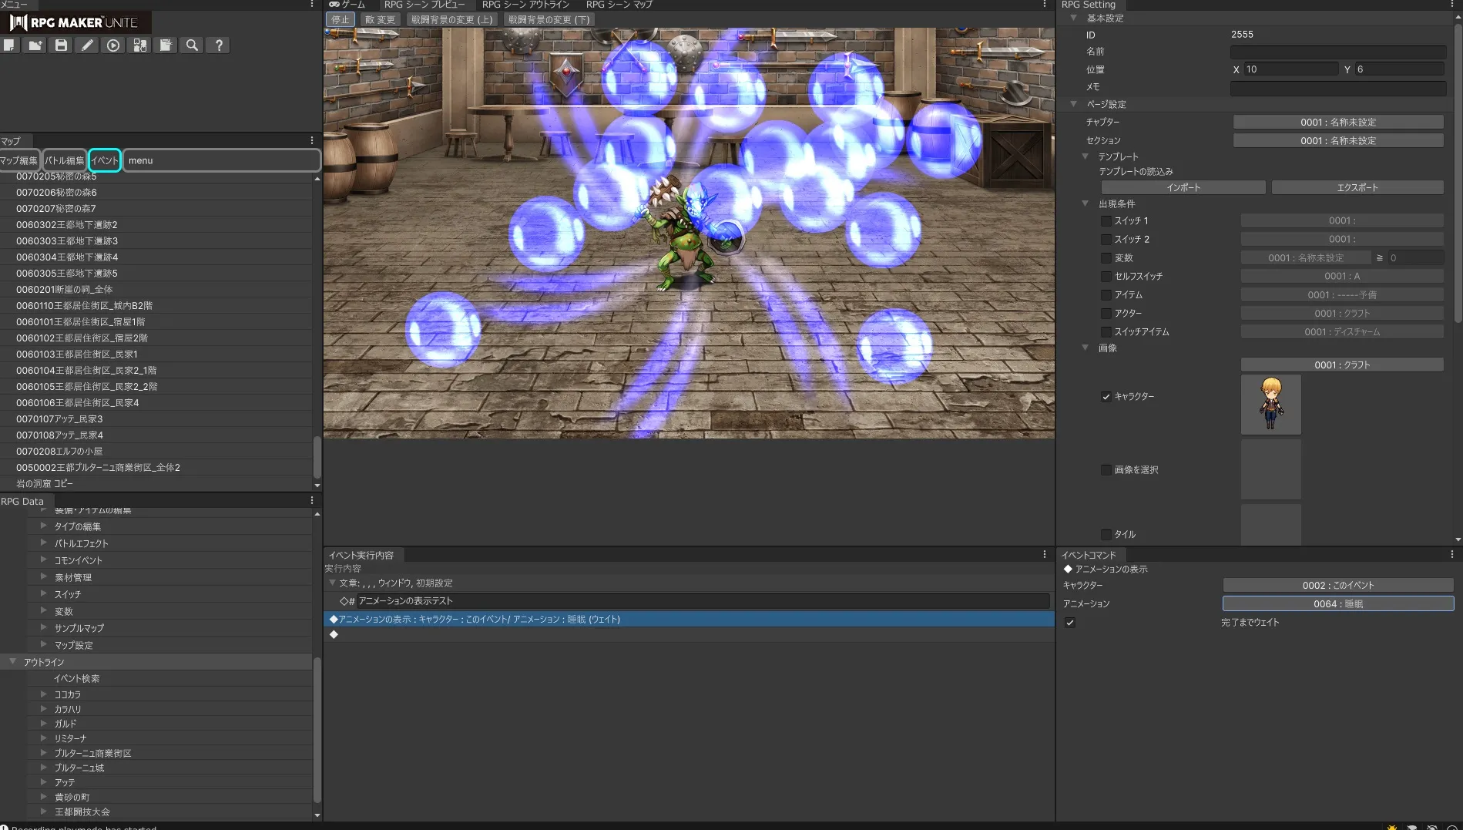The height and width of the screenshot is (830, 1463).
Task: Switch to the RPG シーン マップ tab
Action: coord(619,5)
